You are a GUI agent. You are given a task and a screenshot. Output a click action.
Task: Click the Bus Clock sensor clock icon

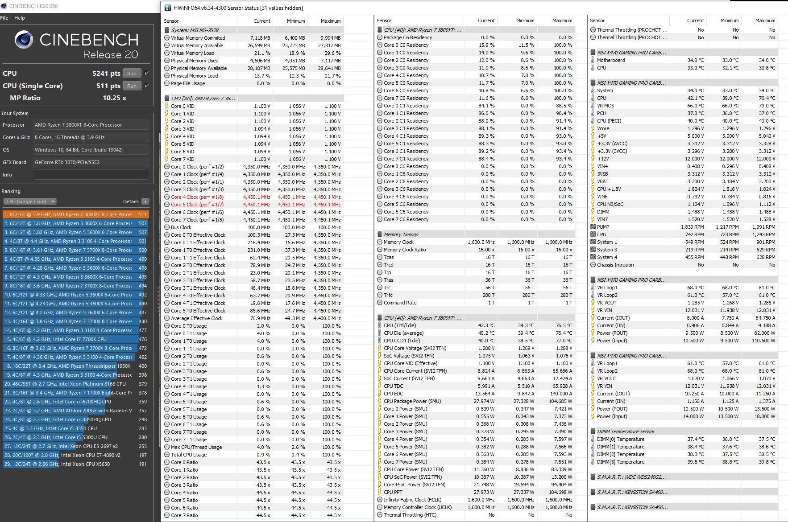pos(167,227)
